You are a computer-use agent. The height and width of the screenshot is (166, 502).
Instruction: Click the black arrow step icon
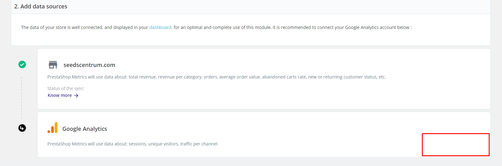click(22, 128)
